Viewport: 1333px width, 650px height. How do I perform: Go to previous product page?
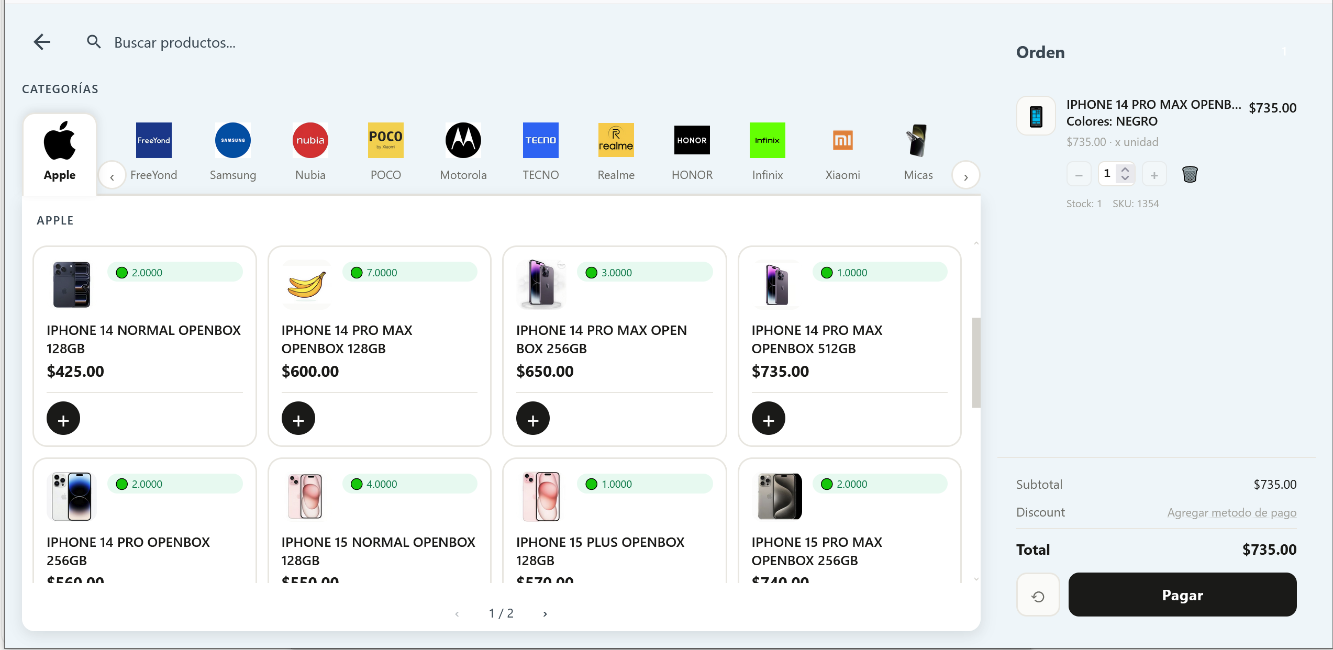tap(457, 614)
